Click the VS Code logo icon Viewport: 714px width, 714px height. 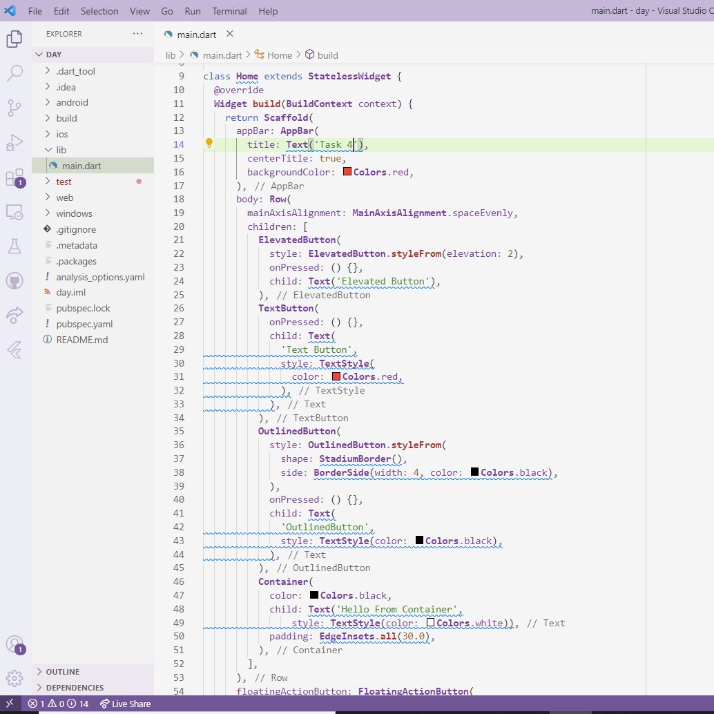[10, 10]
